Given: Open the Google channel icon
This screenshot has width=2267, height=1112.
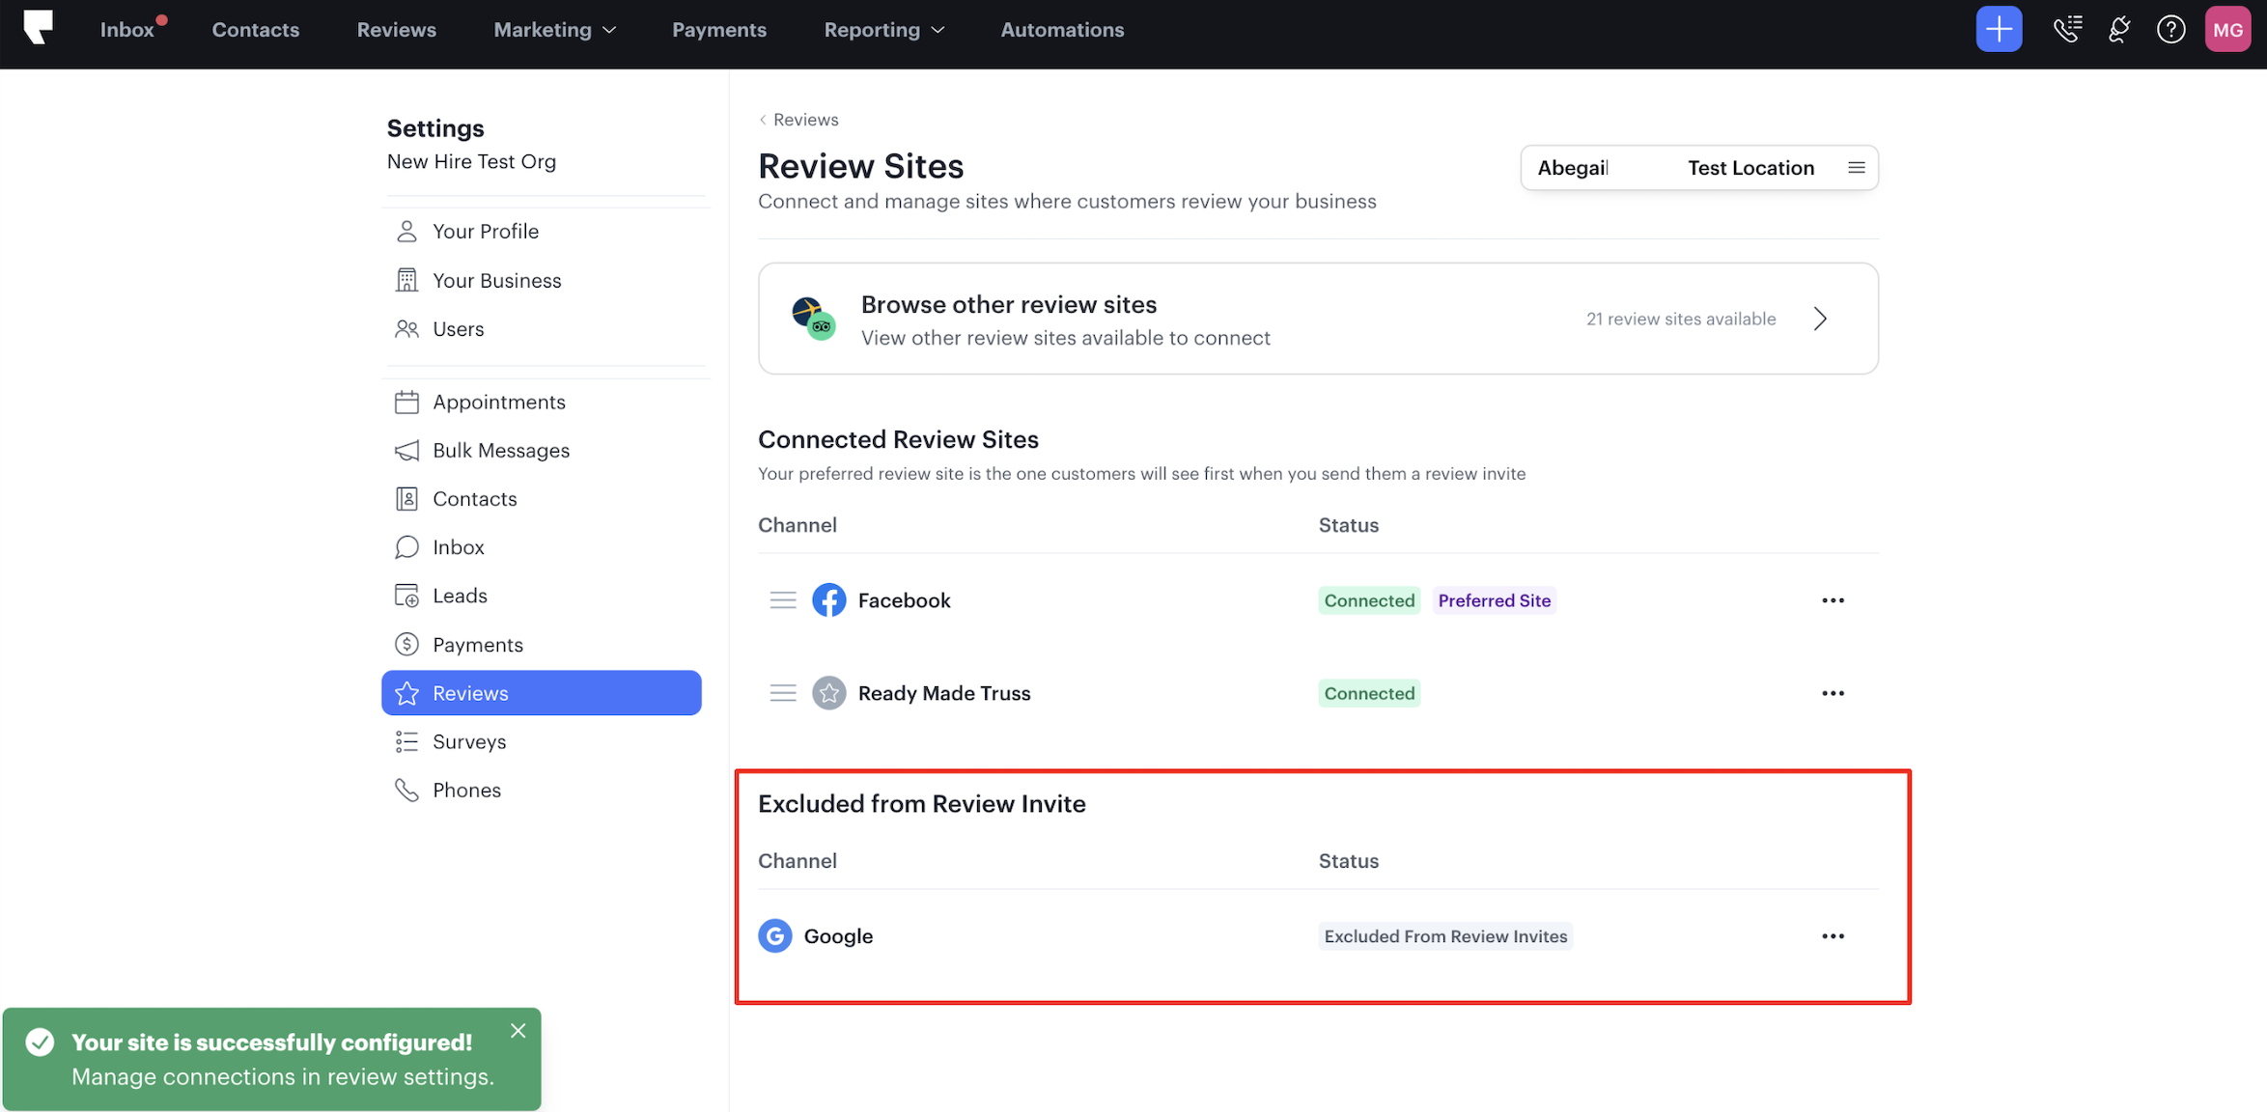Looking at the screenshot, I should (x=775, y=935).
